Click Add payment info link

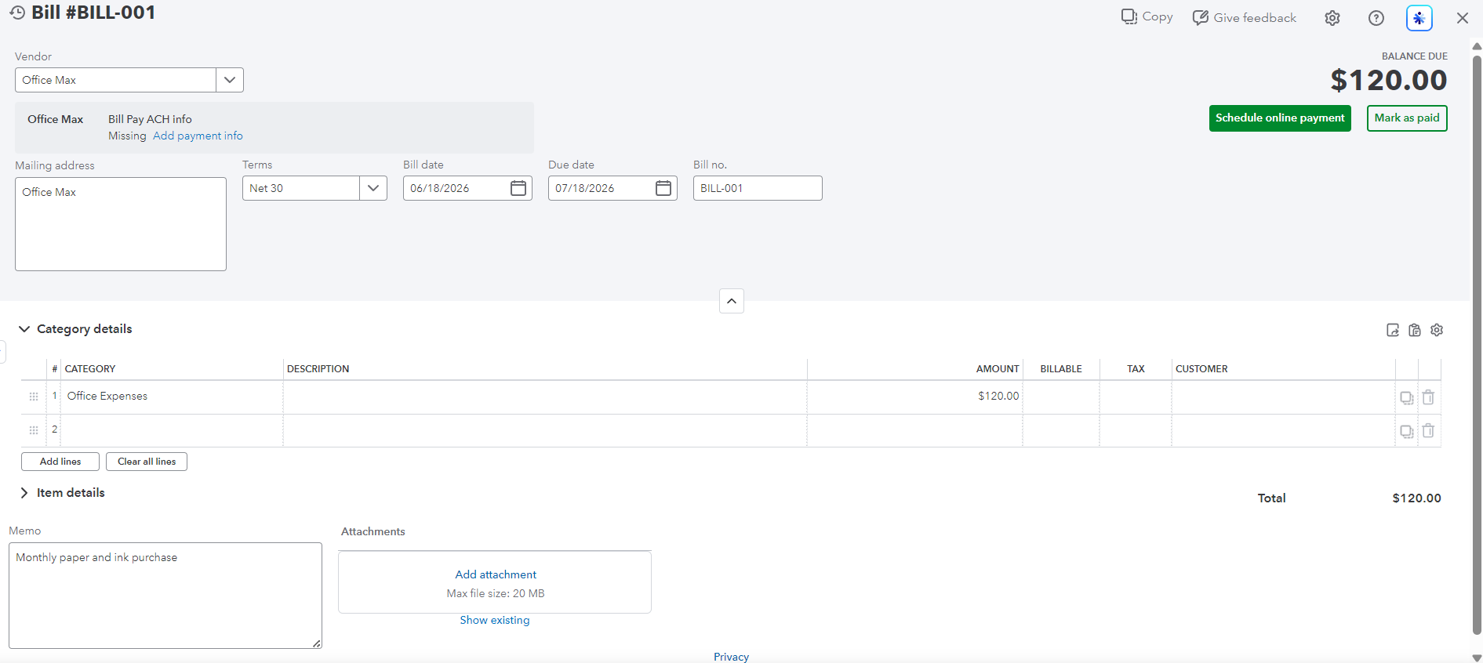pyautogui.click(x=198, y=136)
